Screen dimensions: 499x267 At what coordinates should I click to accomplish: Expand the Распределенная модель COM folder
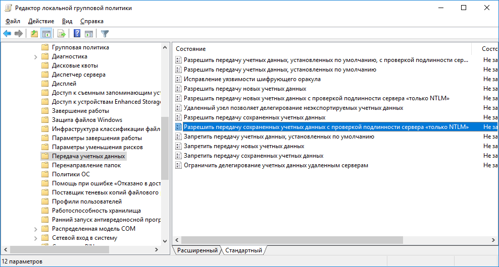click(36, 229)
